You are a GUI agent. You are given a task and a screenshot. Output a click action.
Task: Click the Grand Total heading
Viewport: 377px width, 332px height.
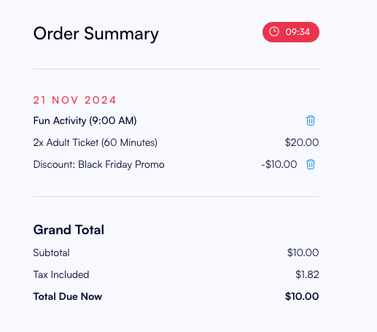(x=69, y=230)
